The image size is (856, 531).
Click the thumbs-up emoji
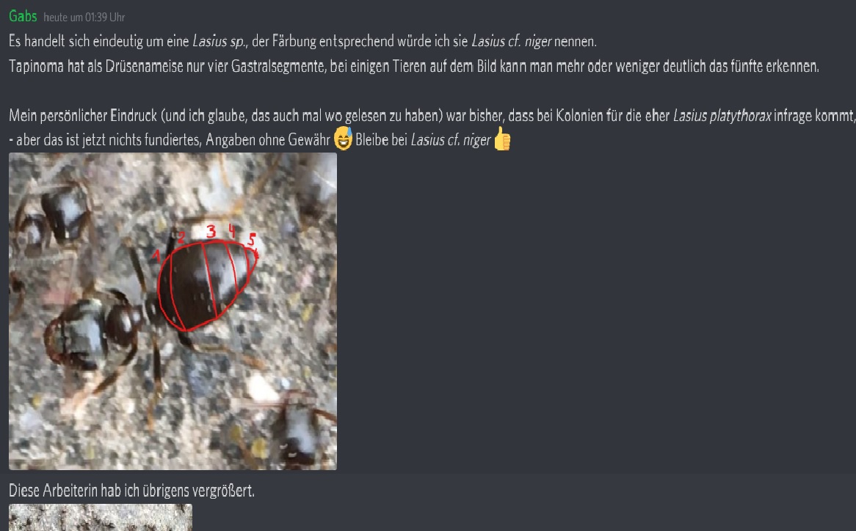pos(502,139)
